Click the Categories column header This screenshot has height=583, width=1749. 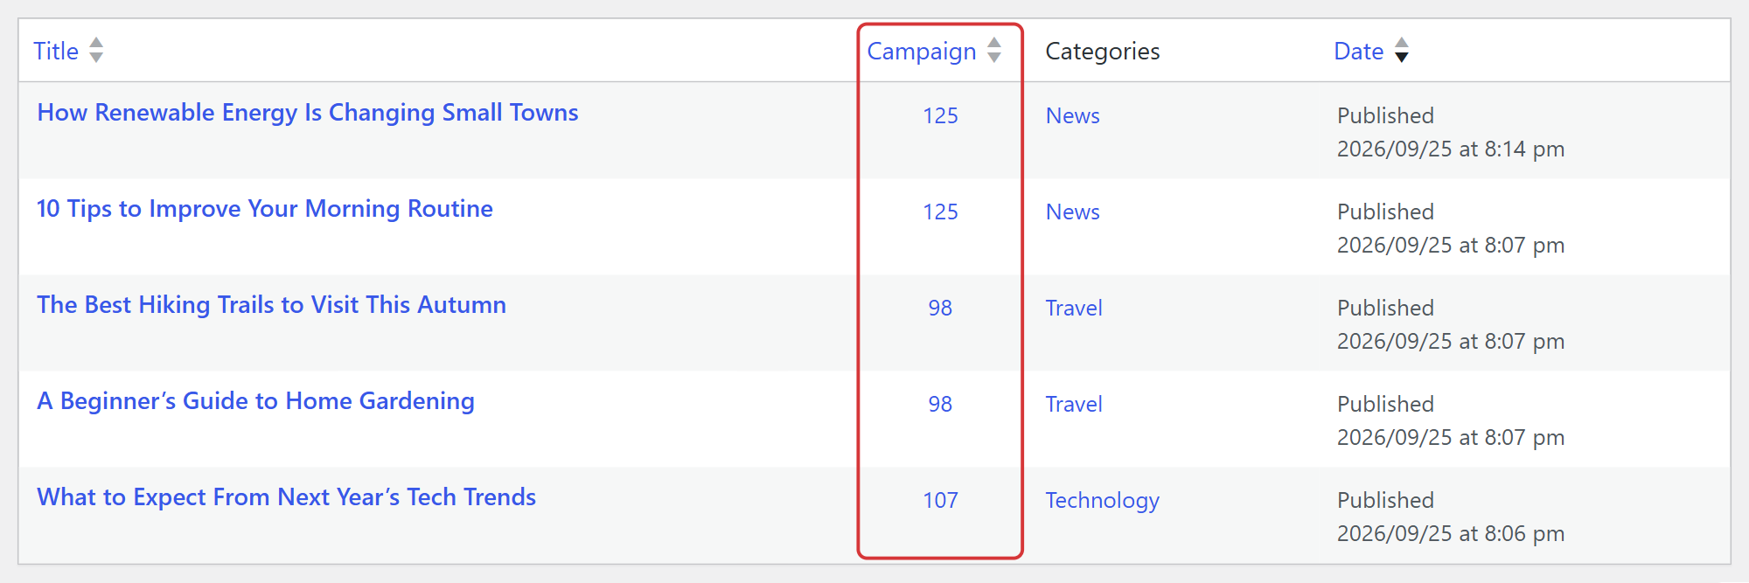pyautogui.click(x=1103, y=52)
